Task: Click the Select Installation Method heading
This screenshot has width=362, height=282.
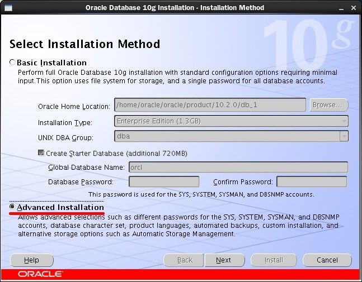Action: (x=84, y=44)
